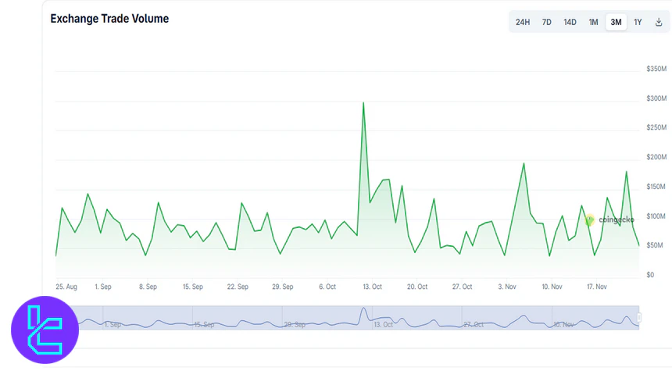Click the "13. Oct" x-axis label
672x378 pixels.
[372, 287]
